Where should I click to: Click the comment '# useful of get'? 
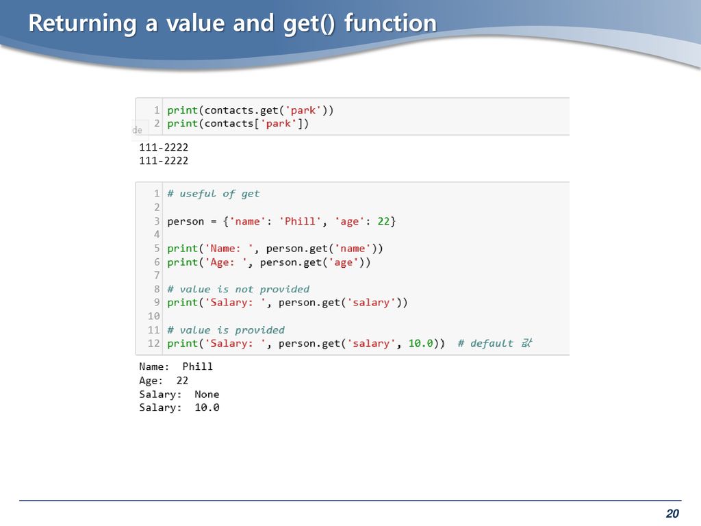(214, 194)
